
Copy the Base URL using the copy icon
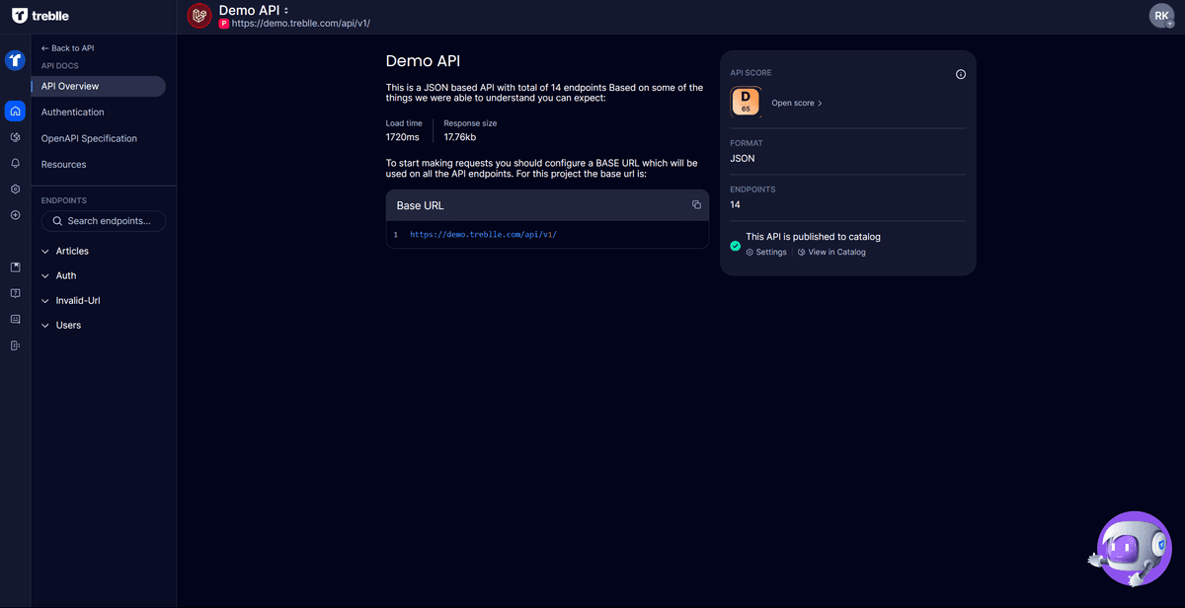tap(696, 204)
